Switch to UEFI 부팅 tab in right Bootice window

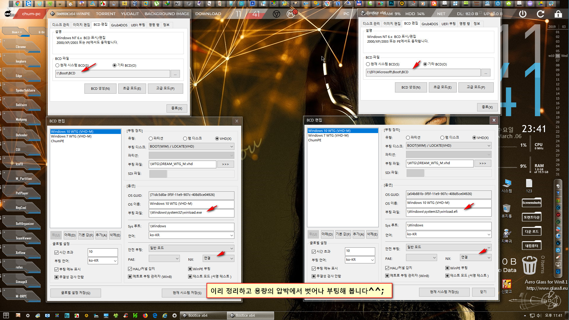pos(448,24)
